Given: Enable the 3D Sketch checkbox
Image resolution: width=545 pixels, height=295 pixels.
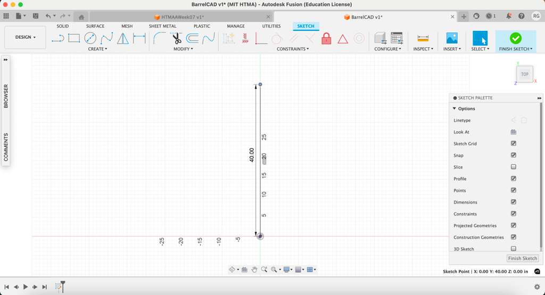Looking at the screenshot, I should [514, 249].
